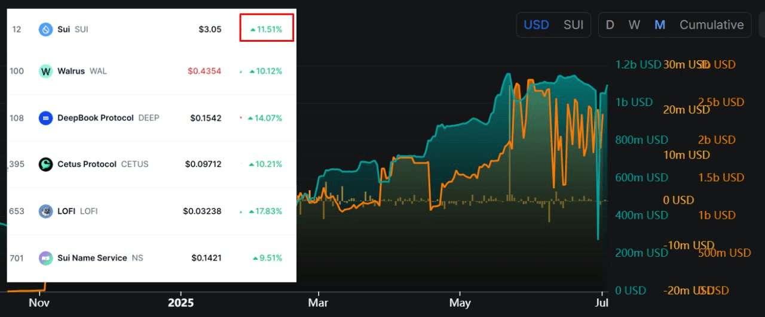This screenshot has height=317, width=765.
Task: Click the Sui Name Service 9.51% change
Action: click(x=267, y=258)
